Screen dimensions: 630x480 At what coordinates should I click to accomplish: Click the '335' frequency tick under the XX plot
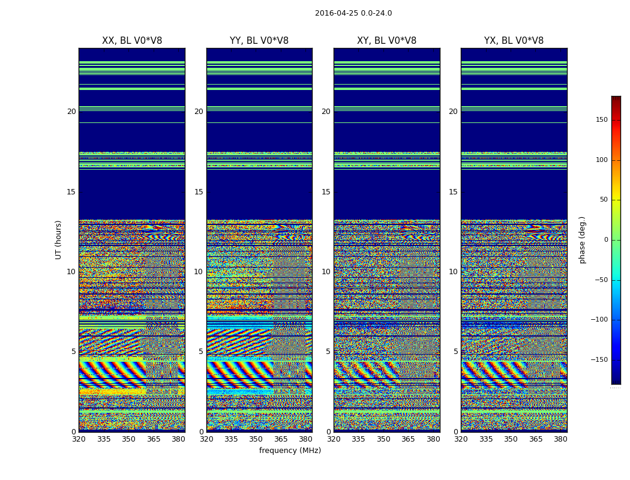click(x=104, y=439)
